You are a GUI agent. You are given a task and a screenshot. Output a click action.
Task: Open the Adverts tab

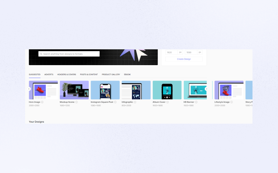pos(49,74)
